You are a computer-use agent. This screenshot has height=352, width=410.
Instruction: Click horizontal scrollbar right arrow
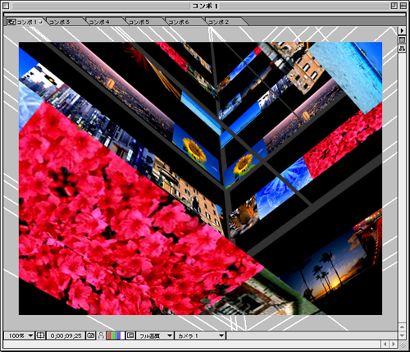click(x=394, y=344)
